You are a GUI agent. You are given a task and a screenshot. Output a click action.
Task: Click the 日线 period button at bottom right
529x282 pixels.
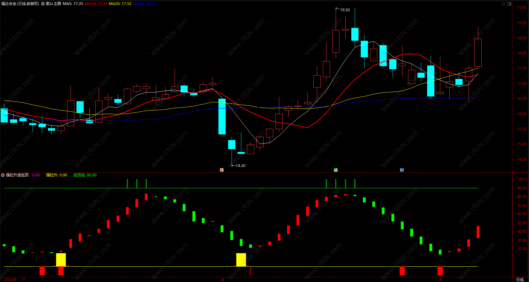pyautogui.click(x=520, y=279)
